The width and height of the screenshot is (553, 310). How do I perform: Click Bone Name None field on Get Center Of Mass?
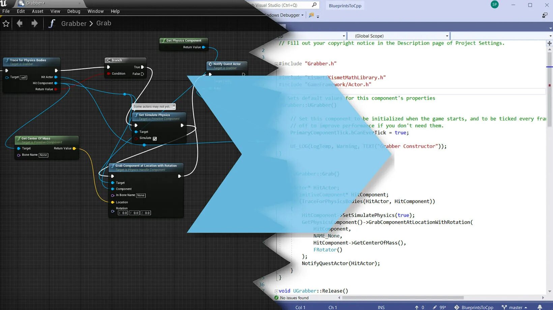(x=43, y=155)
